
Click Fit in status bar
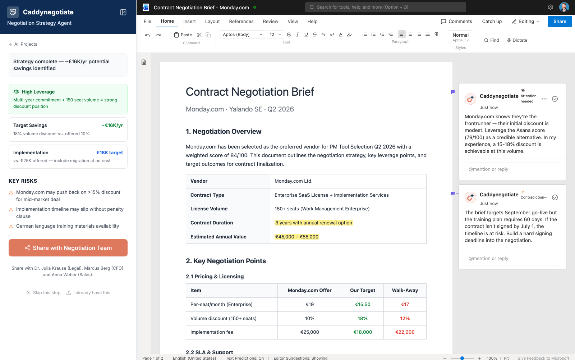pos(506,358)
